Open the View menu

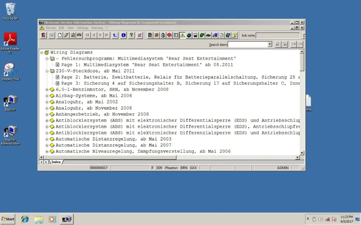point(70,28)
